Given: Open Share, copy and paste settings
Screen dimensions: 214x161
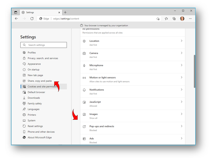Looking at the screenshot, I should [44, 81].
